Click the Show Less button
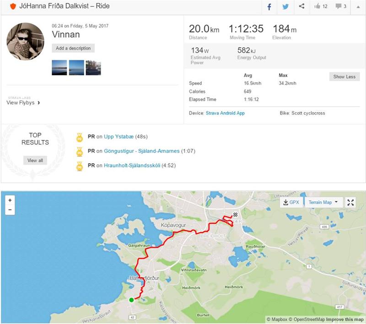This screenshot has height=324, width=366. (344, 76)
